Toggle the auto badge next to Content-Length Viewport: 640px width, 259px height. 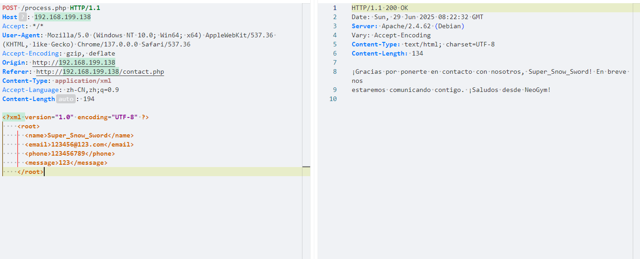coord(66,99)
